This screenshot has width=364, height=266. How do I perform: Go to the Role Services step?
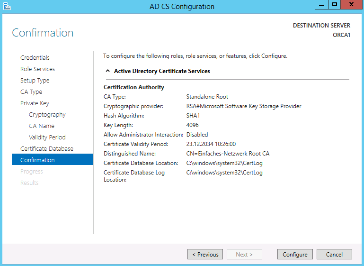37,69
